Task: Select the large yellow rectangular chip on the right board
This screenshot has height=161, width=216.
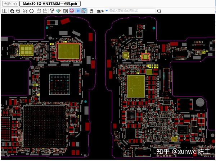Action: (136, 86)
